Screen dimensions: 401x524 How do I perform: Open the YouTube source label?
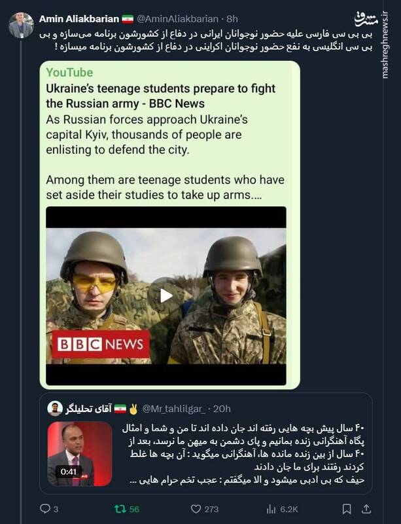coord(69,73)
